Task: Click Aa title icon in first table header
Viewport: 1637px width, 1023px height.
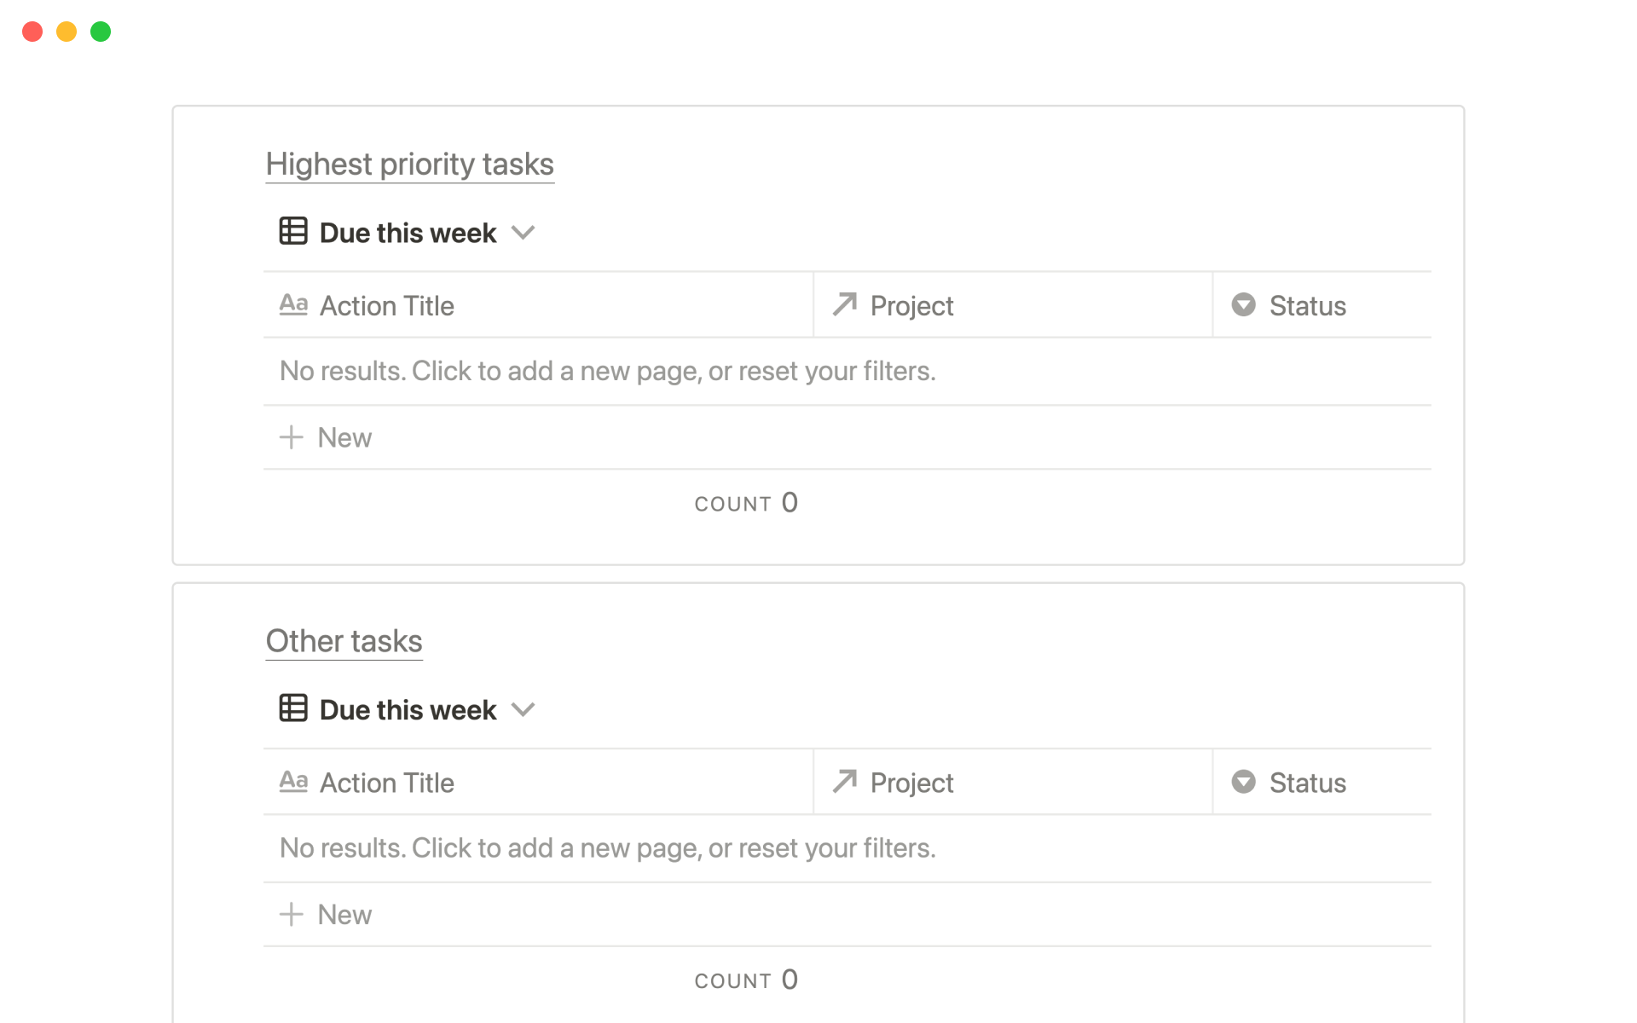Action: pyautogui.click(x=293, y=304)
